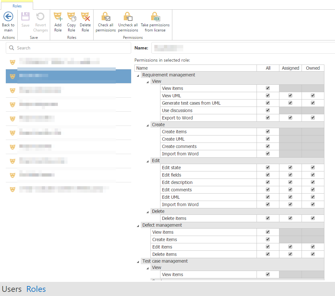Image resolution: width=335 pixels, height=296 pixels.
Task: Uncheck Export to Word Assigned checkbox
Action: (290, 118)
